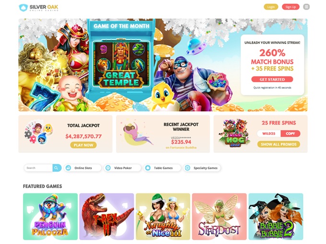Click the Specialty Games category icon
The width and height of the screenshot is (326, 244).
point(187,168)
